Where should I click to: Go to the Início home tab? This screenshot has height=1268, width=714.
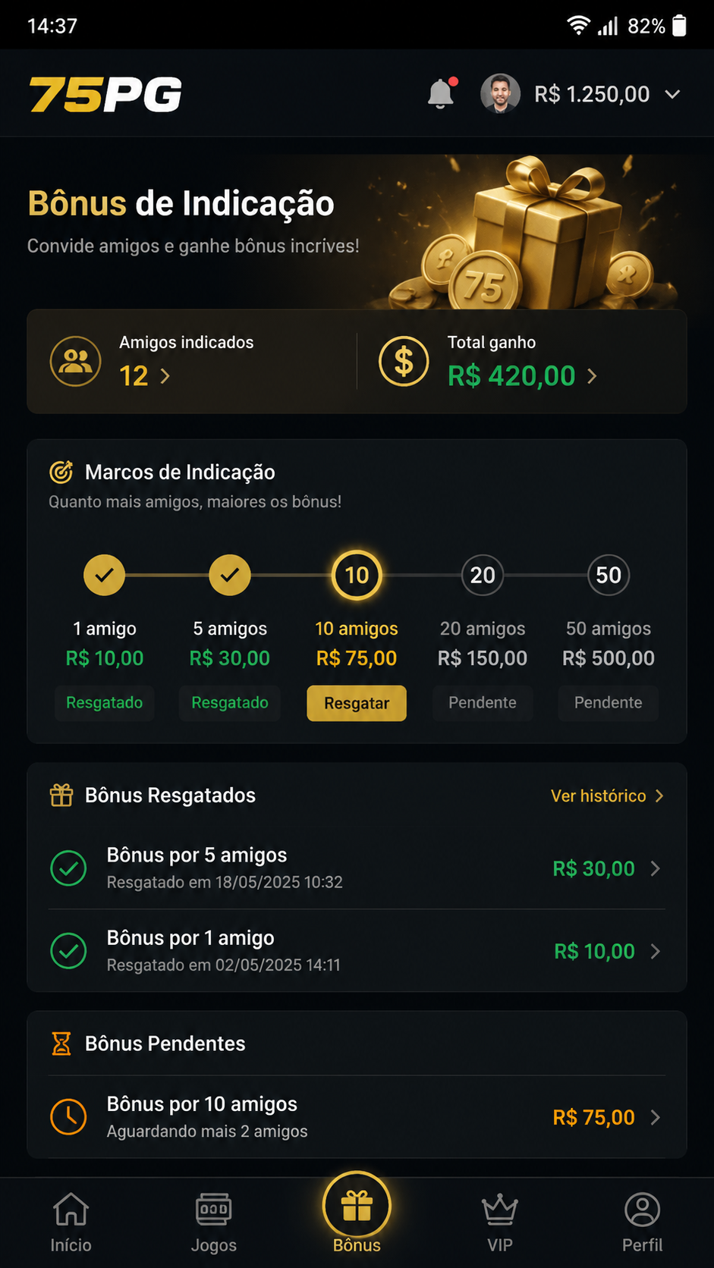[x=71, y=1222]
